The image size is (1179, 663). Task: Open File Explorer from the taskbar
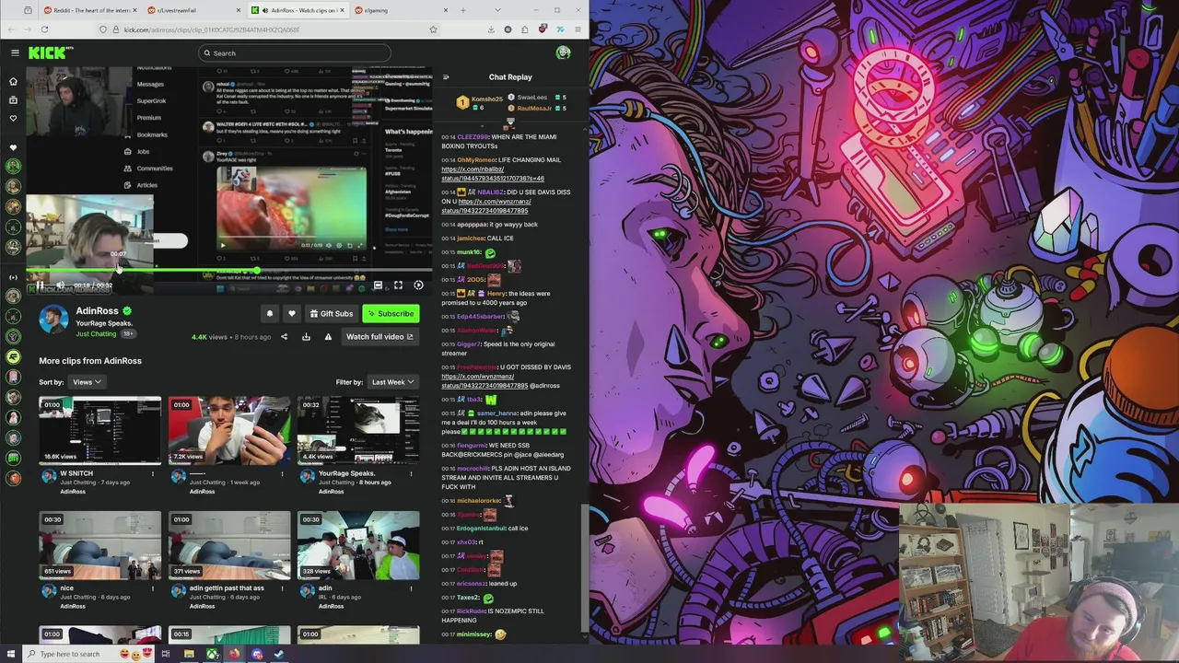(x=189, y=654)
